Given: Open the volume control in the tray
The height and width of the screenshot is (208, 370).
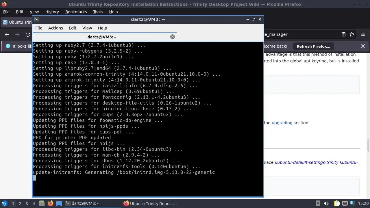Looking at the screenshot, I should tap(326, 203).
